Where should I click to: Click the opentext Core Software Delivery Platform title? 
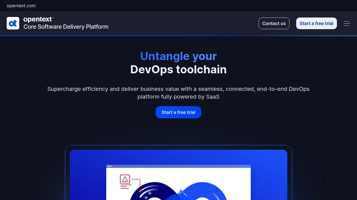point(66,23)
